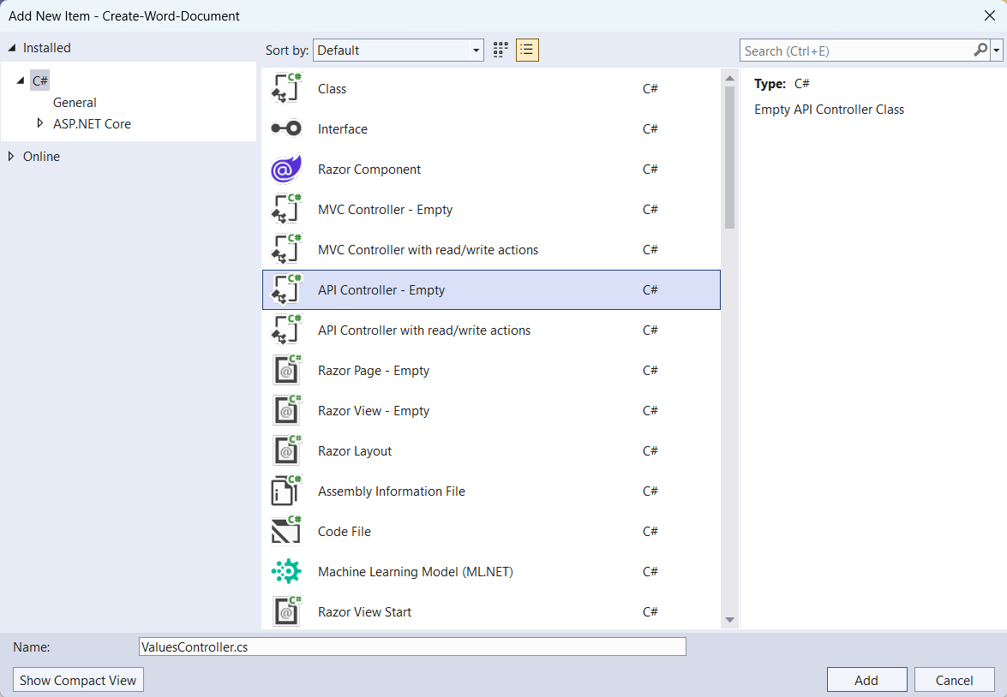The width and height of the screenshot is (1007, 697).
Task: Select the MVC Controller - Empty template
Action: (385, 209)
